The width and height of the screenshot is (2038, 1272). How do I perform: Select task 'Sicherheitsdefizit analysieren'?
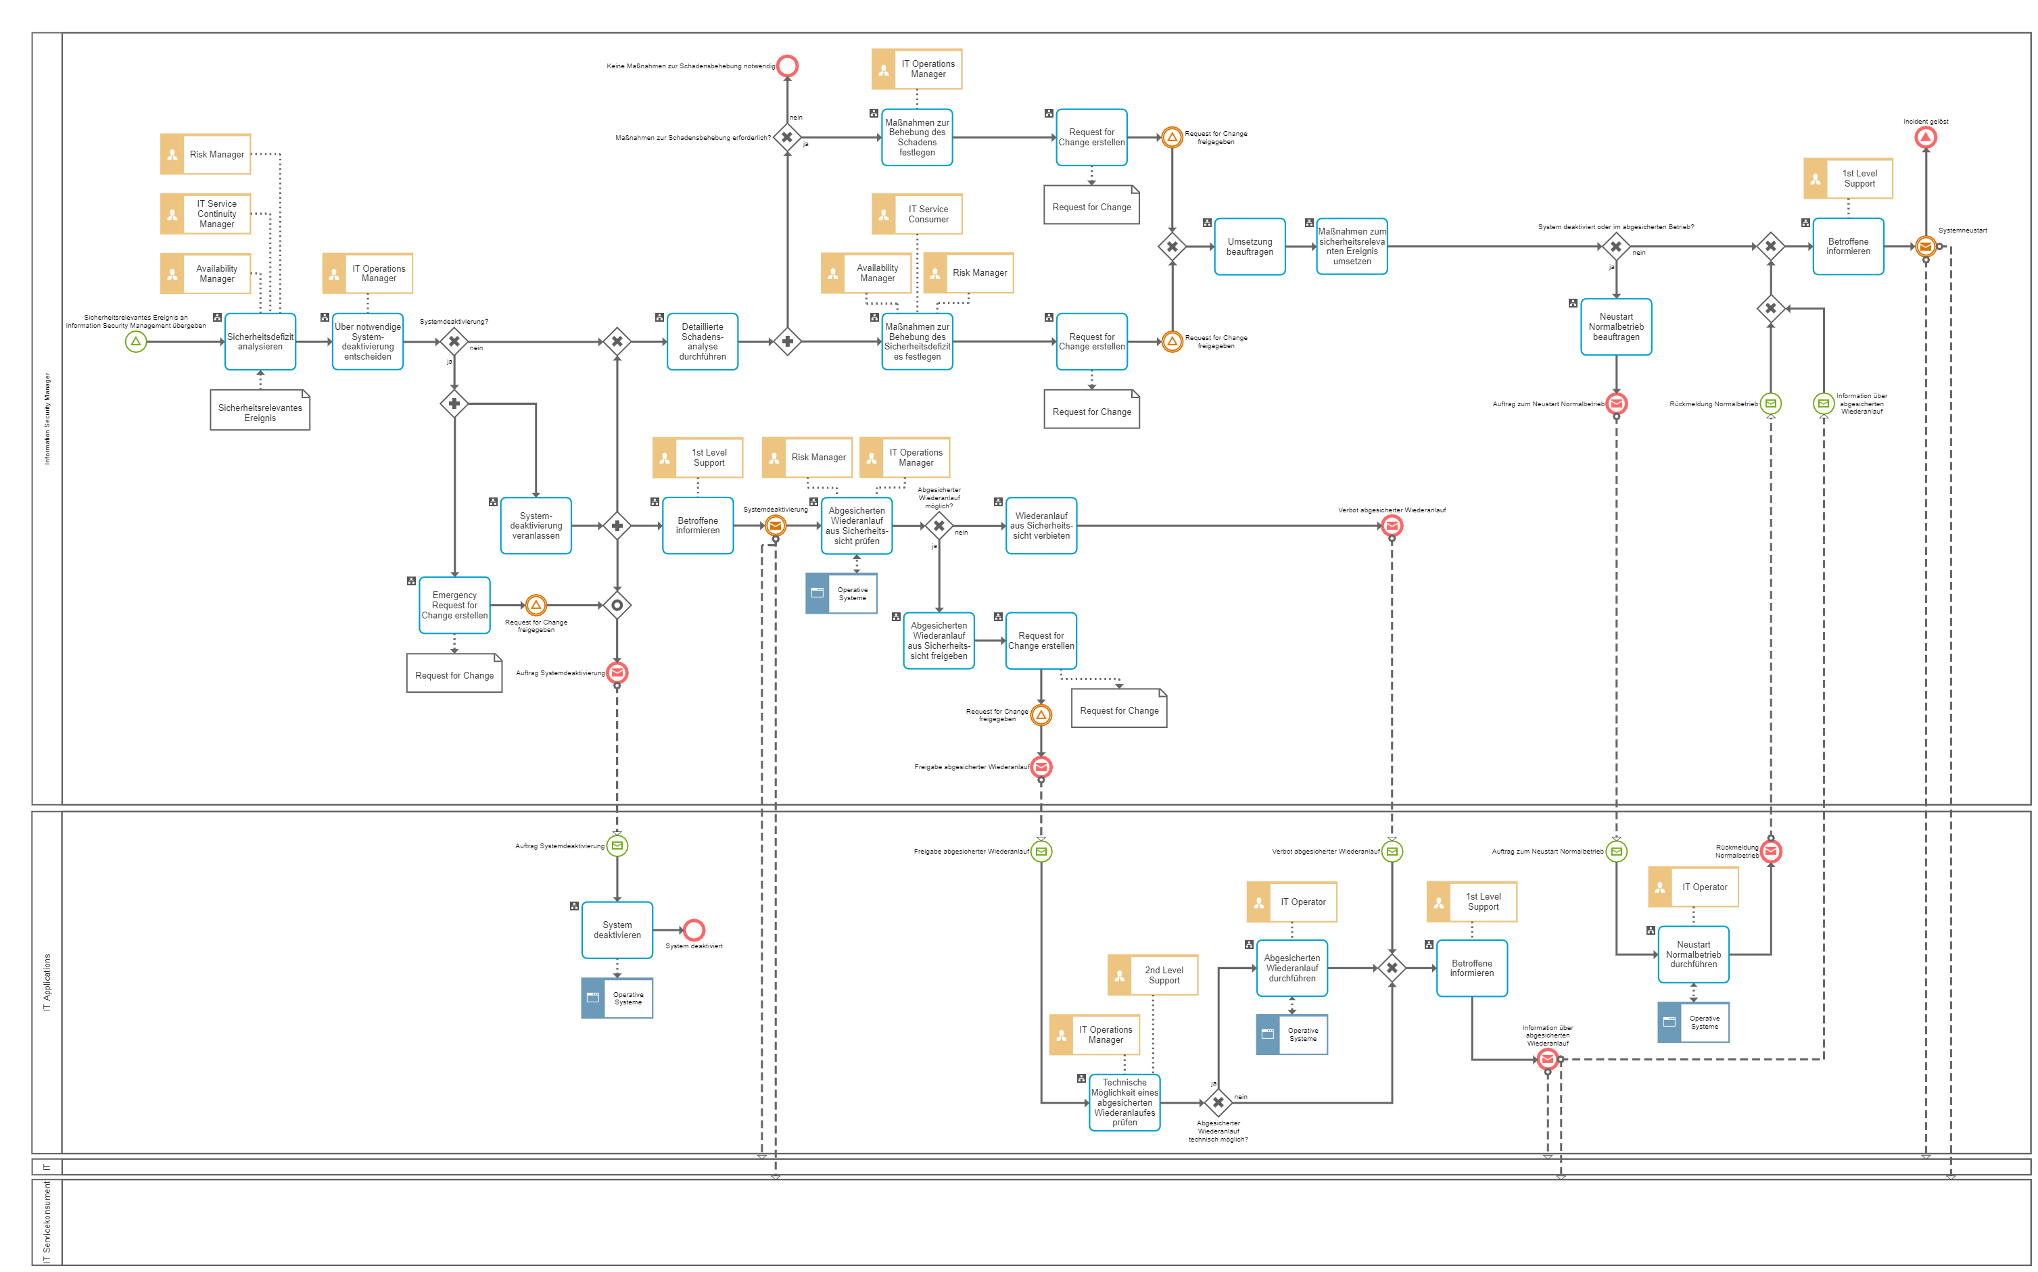(260, 341)
